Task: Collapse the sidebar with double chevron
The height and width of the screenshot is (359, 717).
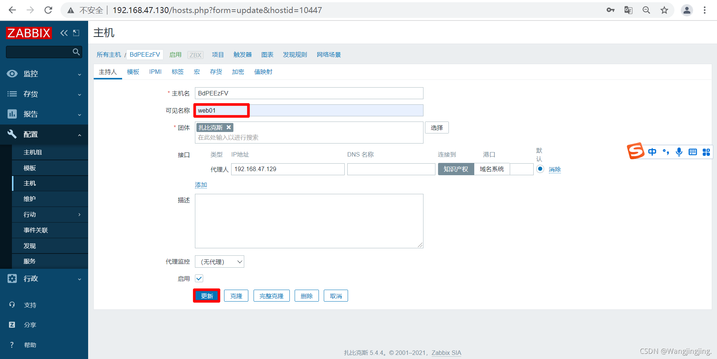Action: point(64,33)
